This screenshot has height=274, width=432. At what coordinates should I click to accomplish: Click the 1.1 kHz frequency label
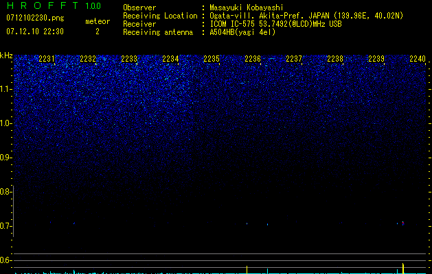pos(5,89)
